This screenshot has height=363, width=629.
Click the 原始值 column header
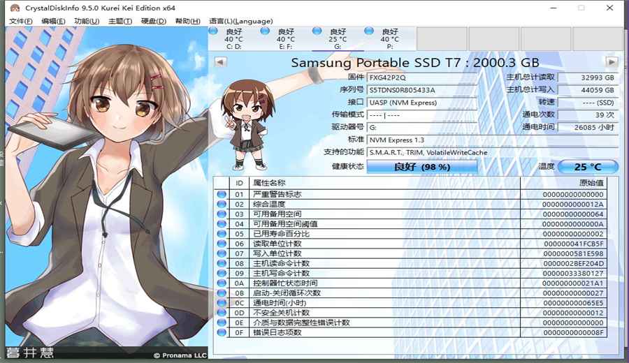click(563, 183)
